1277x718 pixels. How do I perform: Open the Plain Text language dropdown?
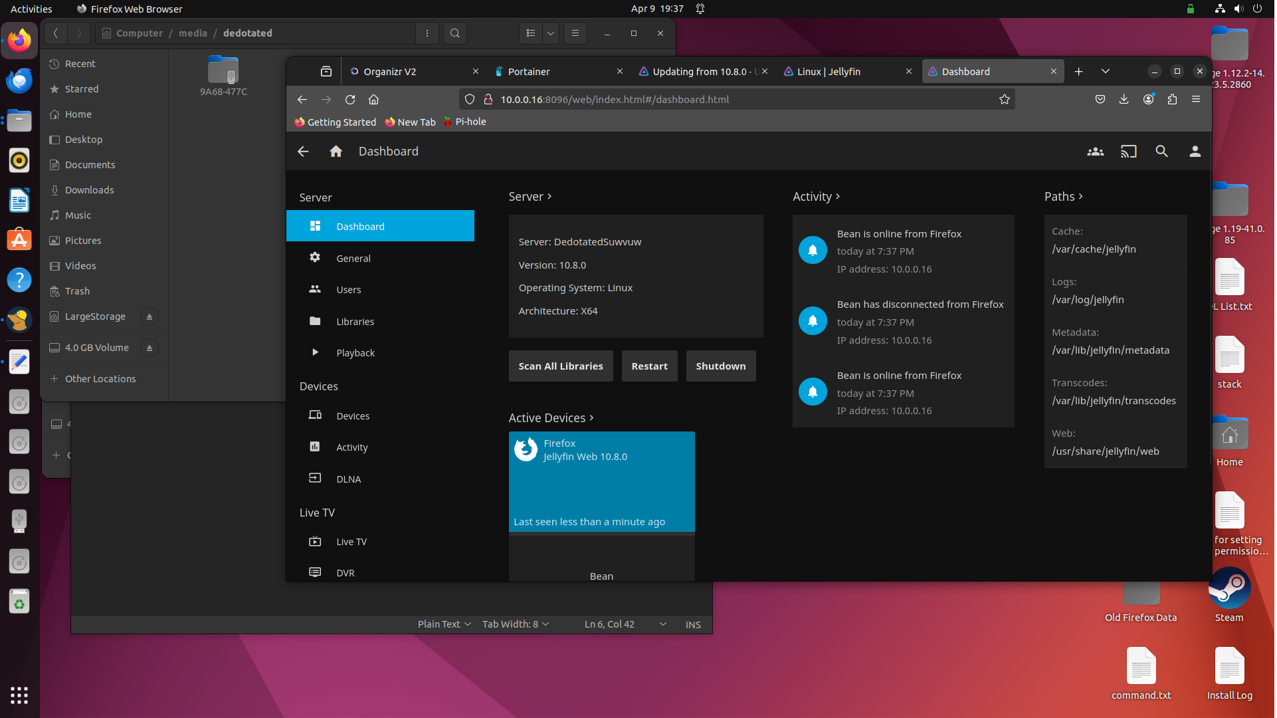pos(444,624)
